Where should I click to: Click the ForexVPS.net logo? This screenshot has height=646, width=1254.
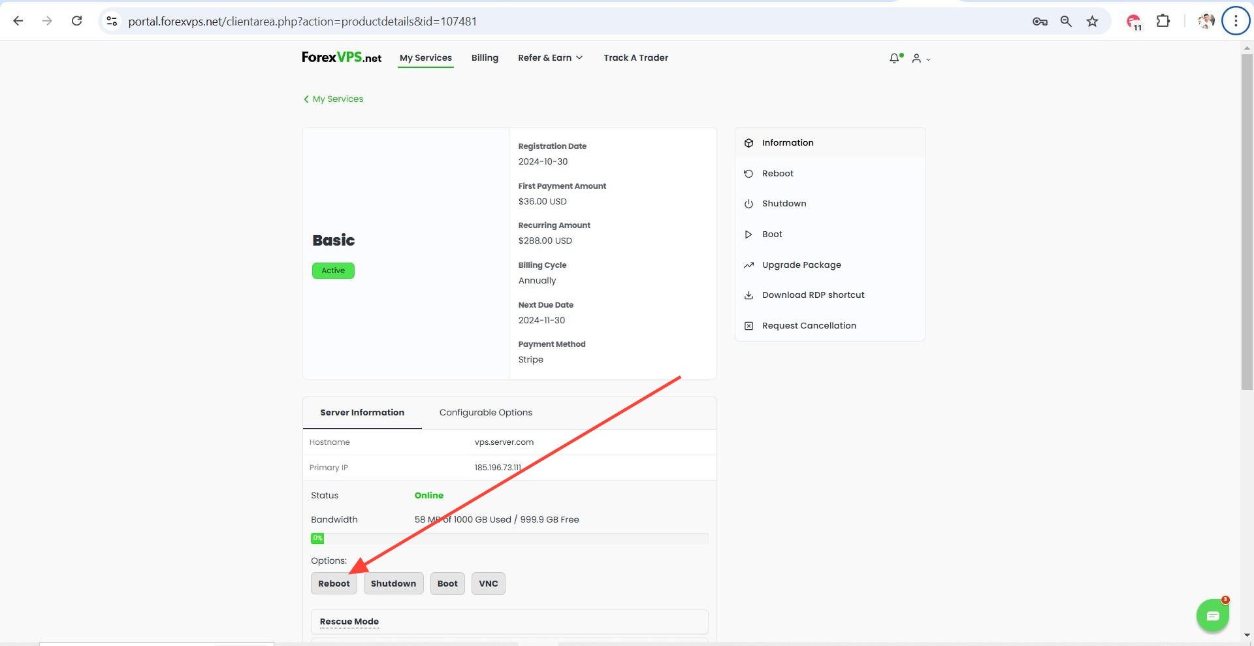click(342, 57)
